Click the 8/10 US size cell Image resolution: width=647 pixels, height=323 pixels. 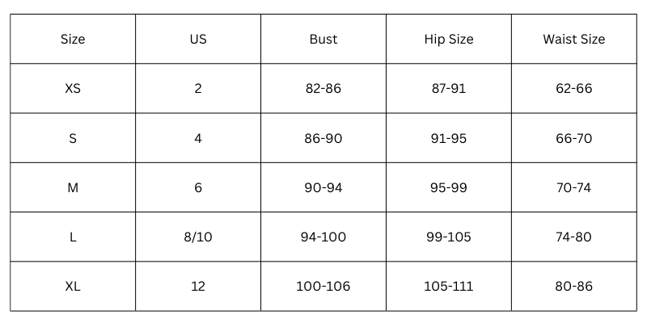point(198,237)
